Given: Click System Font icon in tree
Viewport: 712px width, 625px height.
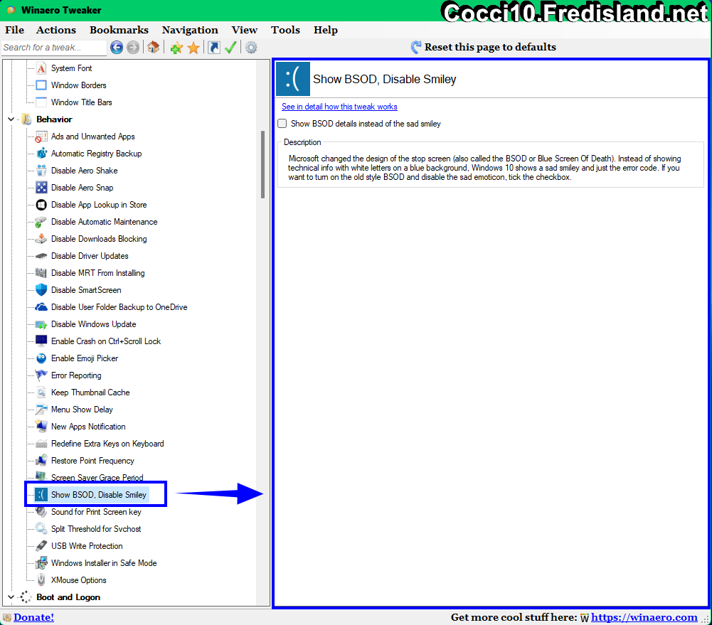Looking at the screenshot, I should (41, 68).
